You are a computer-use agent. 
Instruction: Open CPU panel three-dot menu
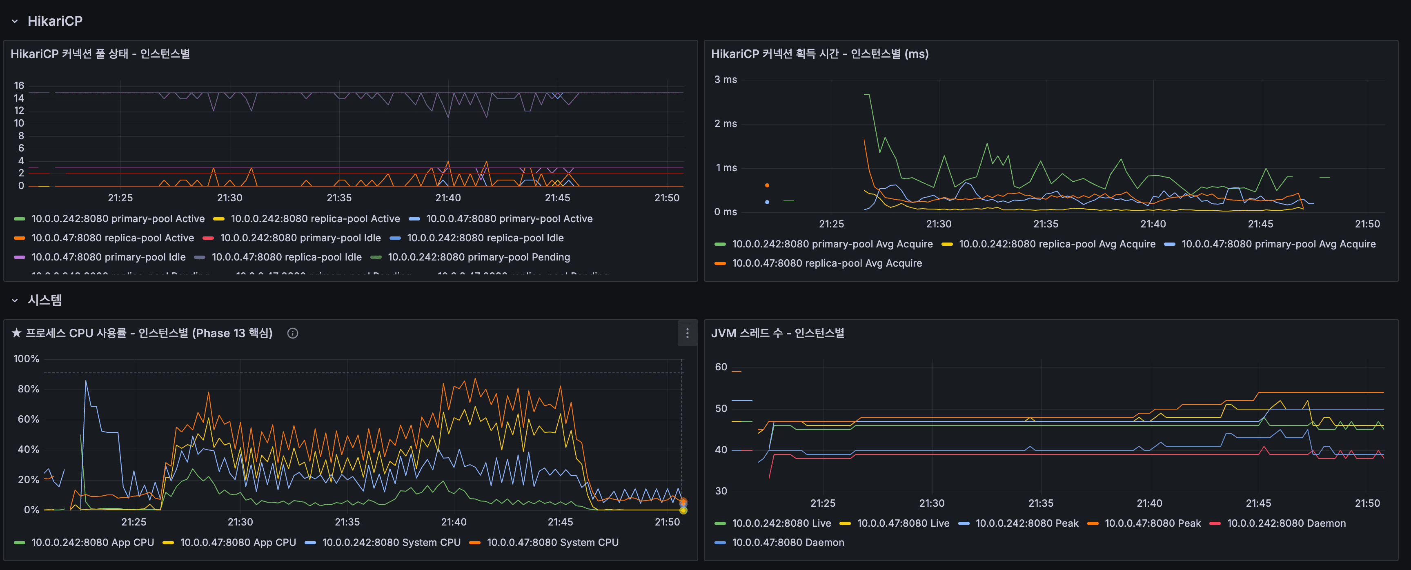point(687,333)
